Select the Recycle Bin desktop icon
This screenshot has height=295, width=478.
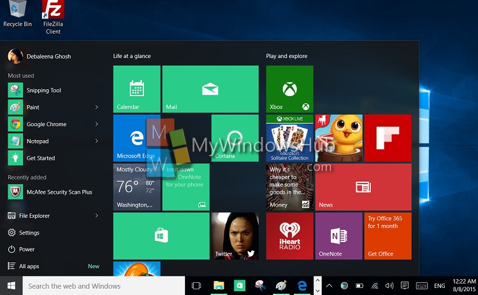[17, 14]
